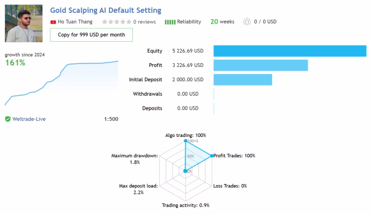The width and height of the screenshot is (372, 214).
Task: Click the 161% growth value
Action: 15,63
